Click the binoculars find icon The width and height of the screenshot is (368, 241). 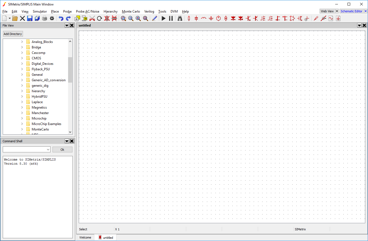pos(180,18)
